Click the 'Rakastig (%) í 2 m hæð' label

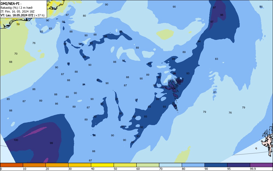tap(16, 8)
